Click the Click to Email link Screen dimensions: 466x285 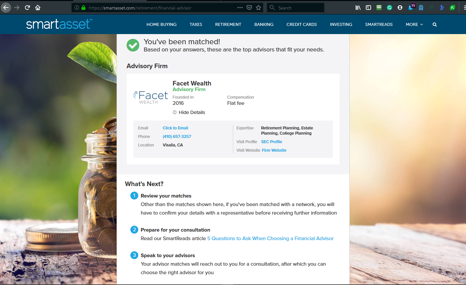pos(175,128)
